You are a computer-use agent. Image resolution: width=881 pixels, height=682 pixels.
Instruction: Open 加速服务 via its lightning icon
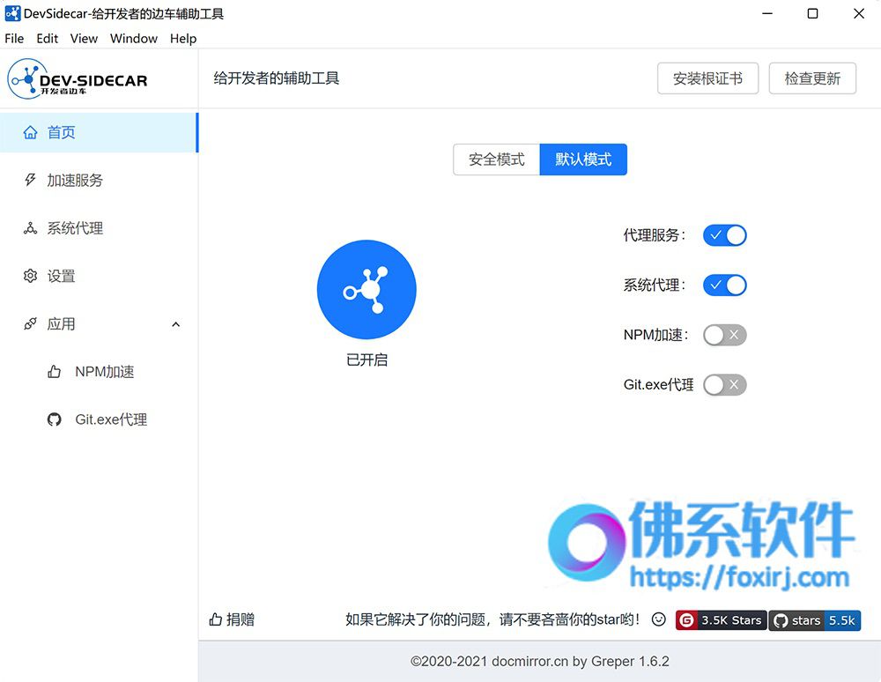pyautogui.click(x=30, y=180)
